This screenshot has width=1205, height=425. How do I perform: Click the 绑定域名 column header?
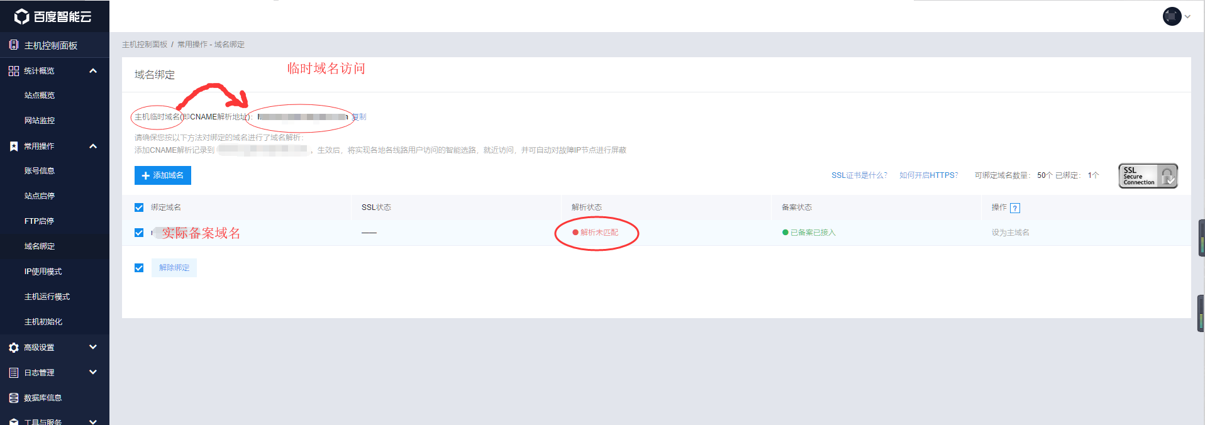point(166,207)
